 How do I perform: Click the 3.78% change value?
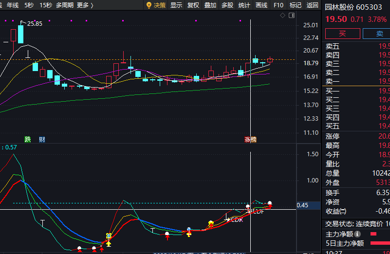(x=377, y=19)
